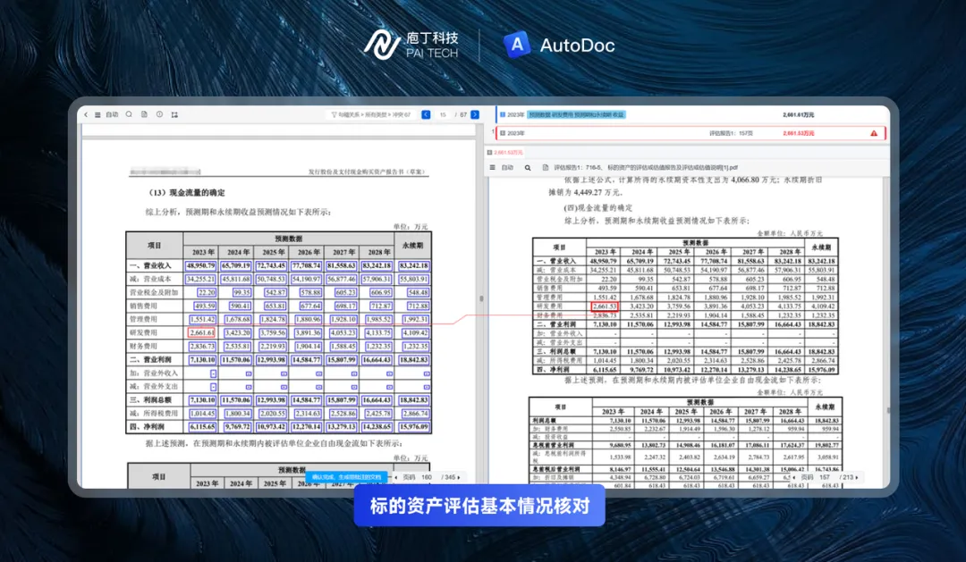Open the right viewer 自动 zoom setting
This screenshot has height=562, width=966.
(507, 167)
